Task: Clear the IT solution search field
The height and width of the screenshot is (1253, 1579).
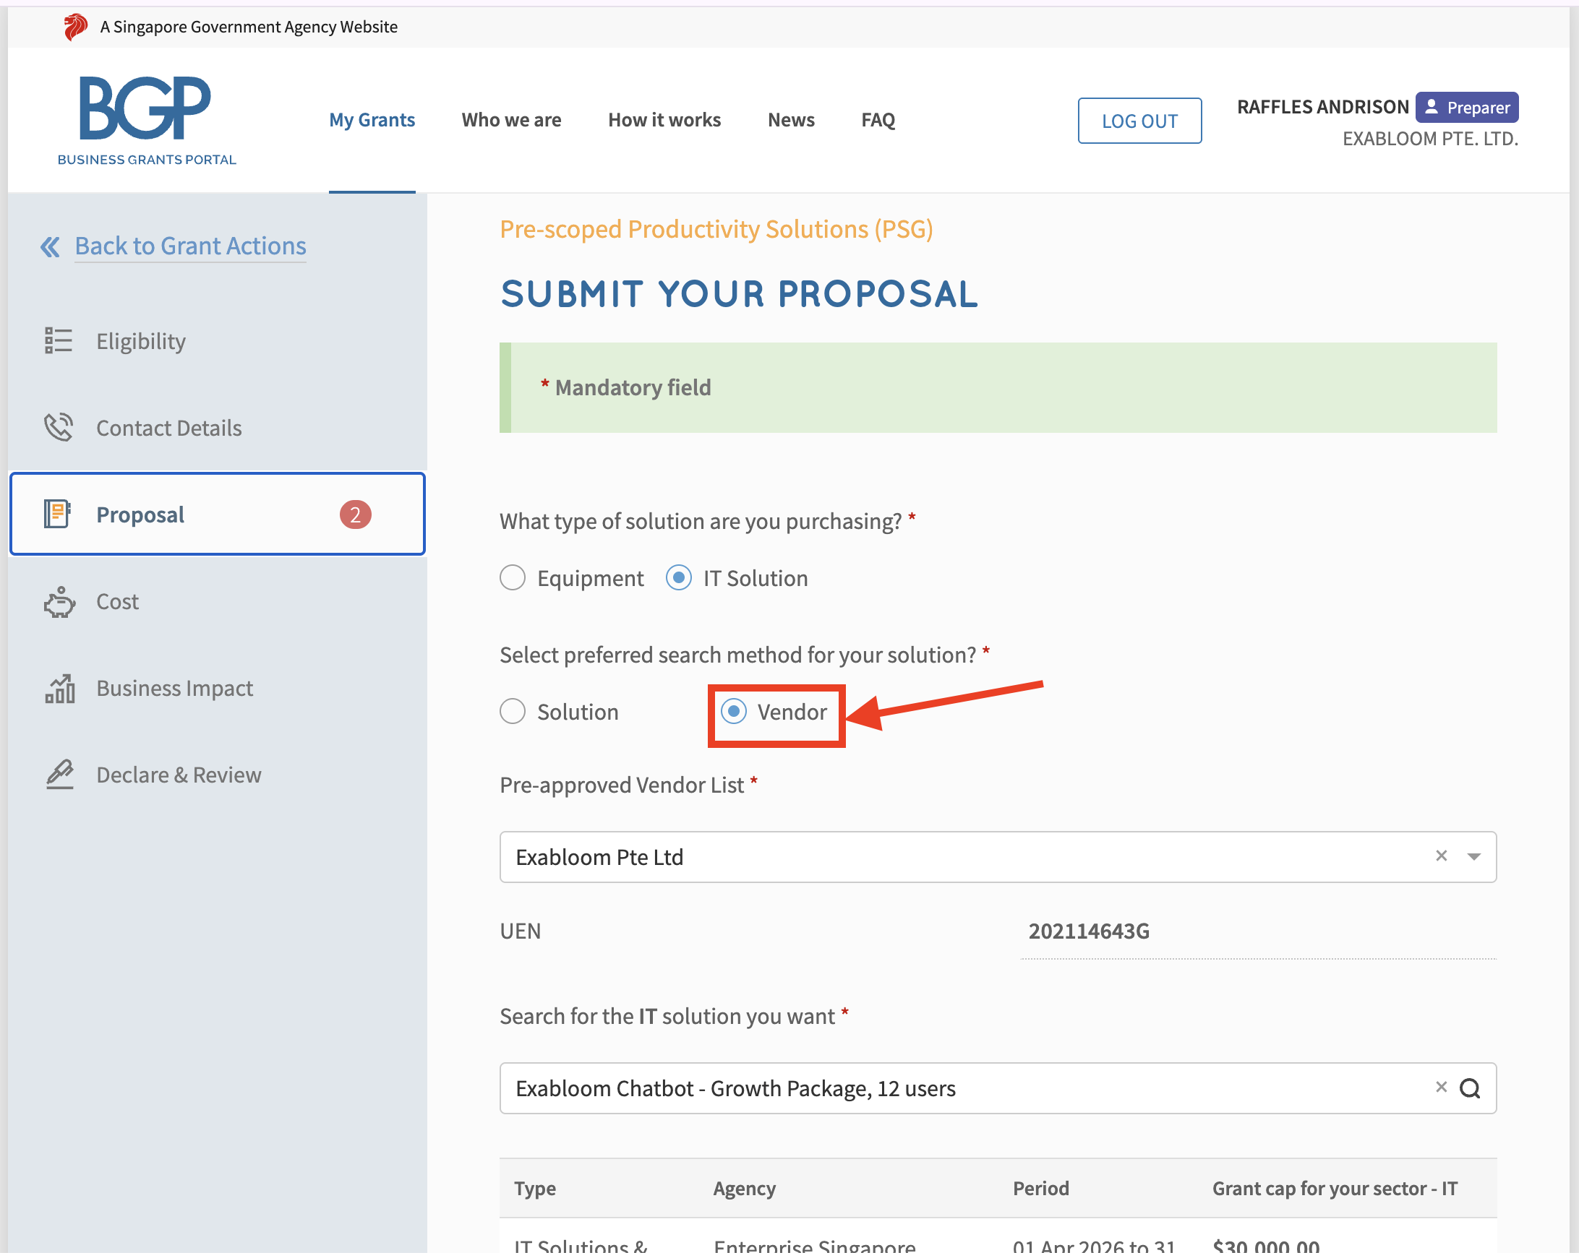Action: (1441, 1087)
